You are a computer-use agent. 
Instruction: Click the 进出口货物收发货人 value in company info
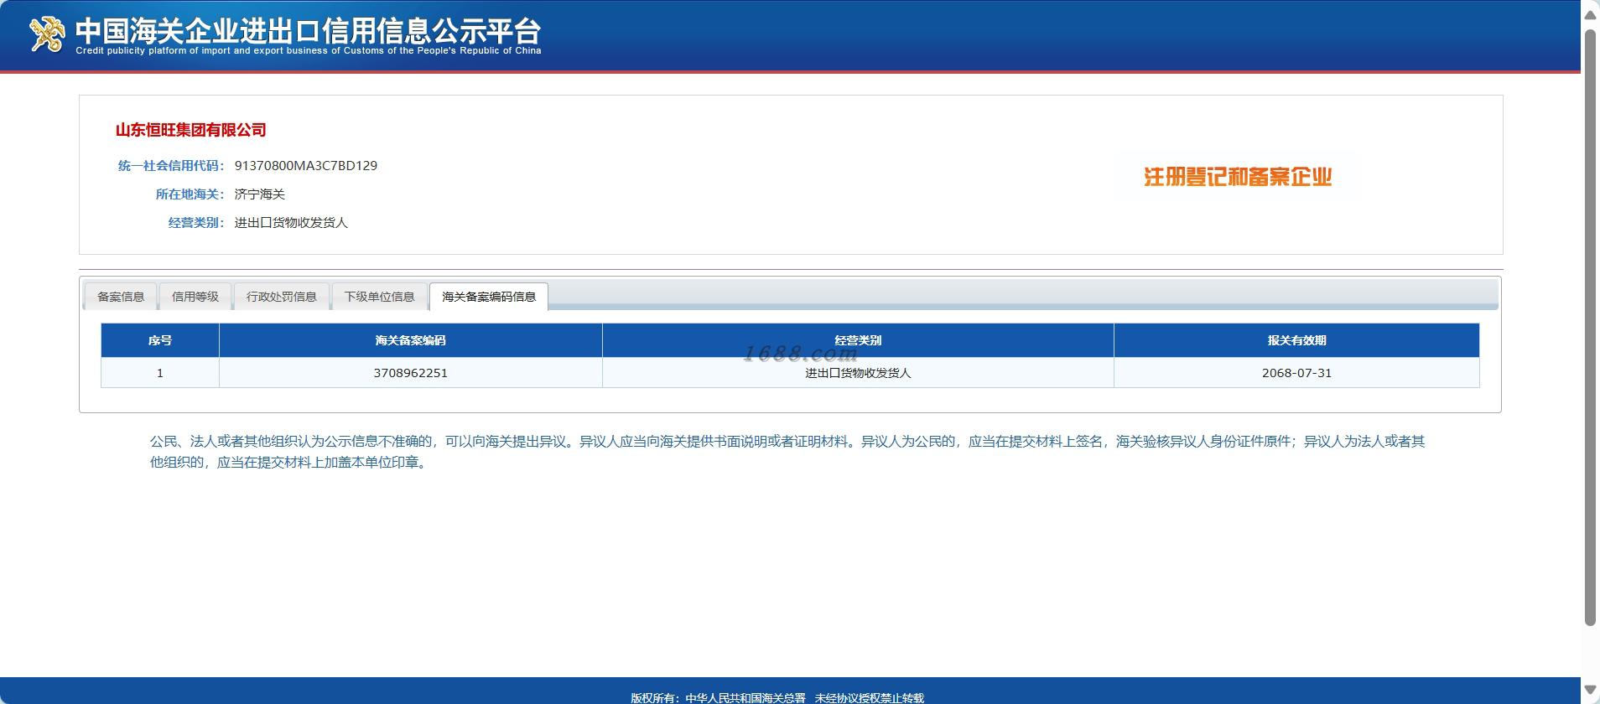tap(291, 223)
